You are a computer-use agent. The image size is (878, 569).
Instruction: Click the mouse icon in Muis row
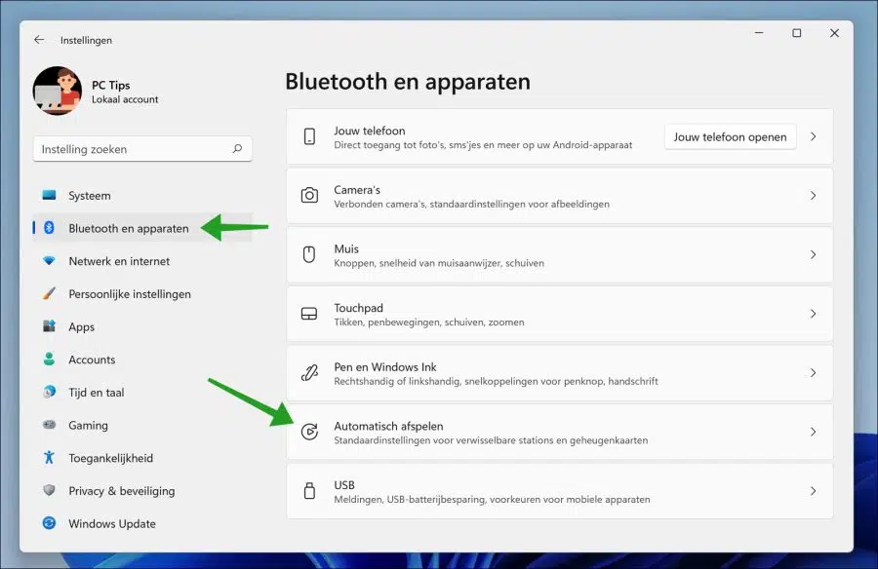[x=309, y=254]
